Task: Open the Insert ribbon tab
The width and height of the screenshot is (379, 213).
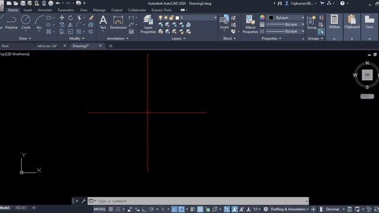Action: (28, 10)
